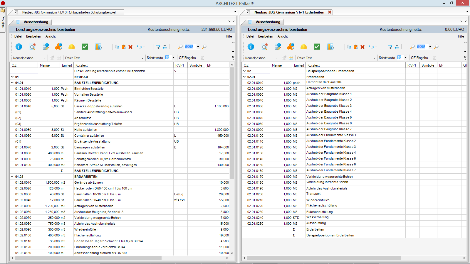Click the green checkmark icon in left pane
Image resolution: width=470 pixels, height=264 pixels.
(85, 47)
